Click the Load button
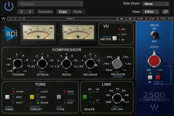174x116 pixels. 152,19
